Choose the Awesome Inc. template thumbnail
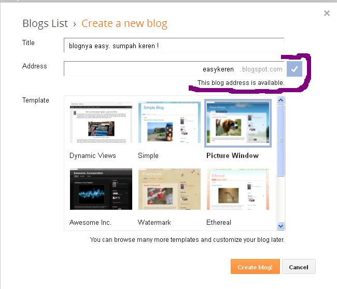337x289 pixels. (101, 189)
